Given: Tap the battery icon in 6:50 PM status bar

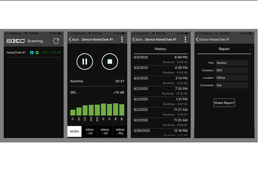Looking at the screenshot, I should point(61,33).
